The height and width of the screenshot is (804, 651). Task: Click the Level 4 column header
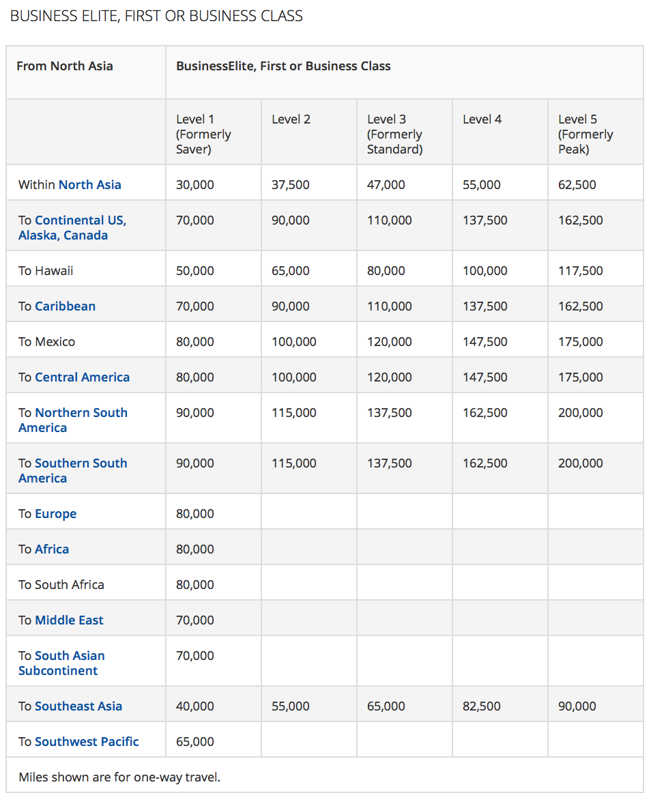[482, 119]
